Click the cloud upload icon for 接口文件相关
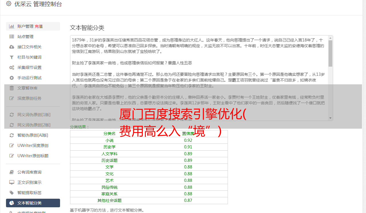The height and width of the screenshot is (213, 366). point(12,47)
